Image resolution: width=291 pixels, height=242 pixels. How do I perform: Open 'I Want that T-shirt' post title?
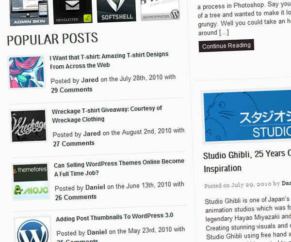(109, 60)
